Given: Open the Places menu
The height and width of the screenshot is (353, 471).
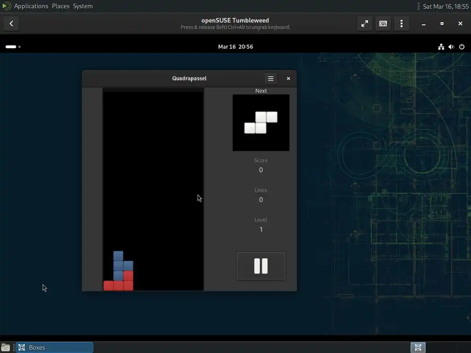Looking at the screenshot, I should (61, 6).
